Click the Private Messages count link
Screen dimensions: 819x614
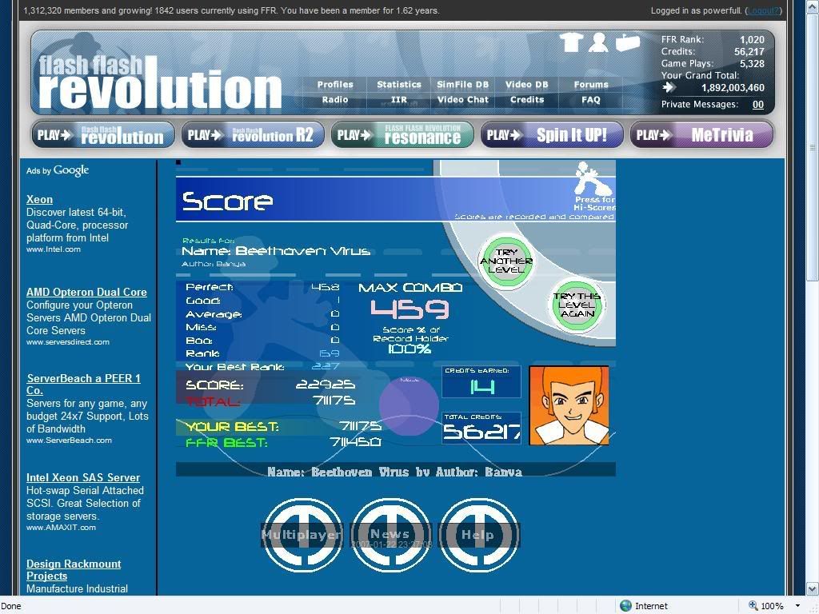757,105
